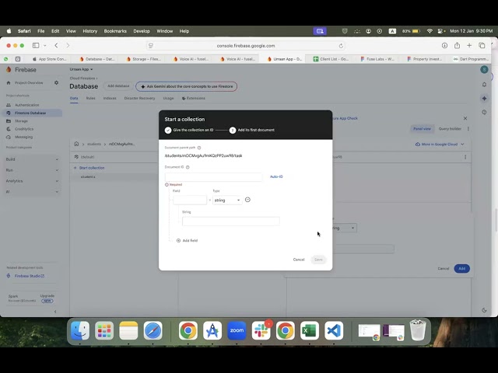This screenshot has width=498, height=373.
Task: Cancel the Start a collection dialog
Action: click(x=299, y=260)
